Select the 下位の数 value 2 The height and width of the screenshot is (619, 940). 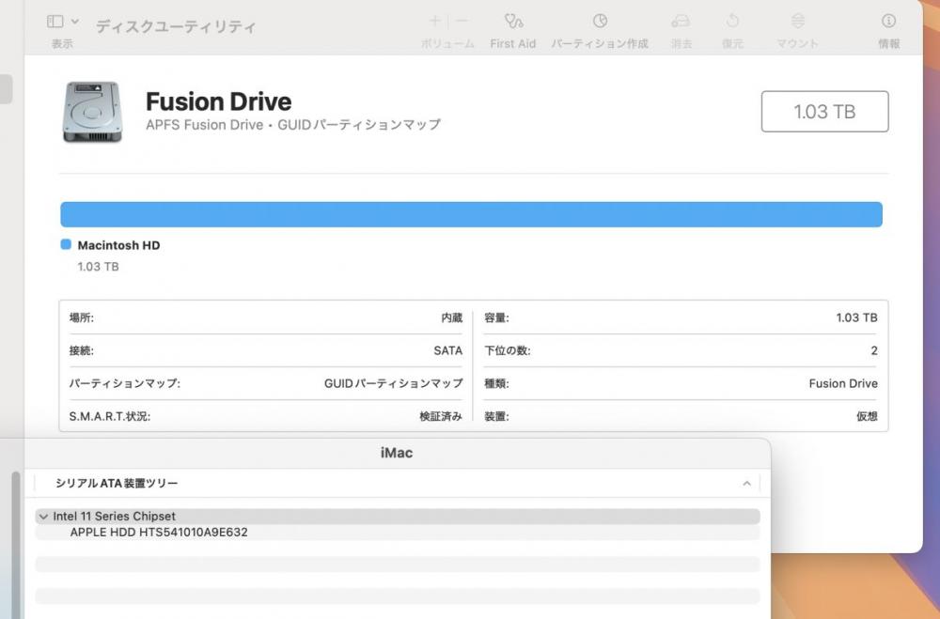pyautogui.click(x=874, y=350)
